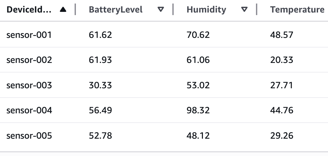This screenshot has height=156, width=328.
Task: Select the sensor-002 device cell
Action: pos(29,60)
